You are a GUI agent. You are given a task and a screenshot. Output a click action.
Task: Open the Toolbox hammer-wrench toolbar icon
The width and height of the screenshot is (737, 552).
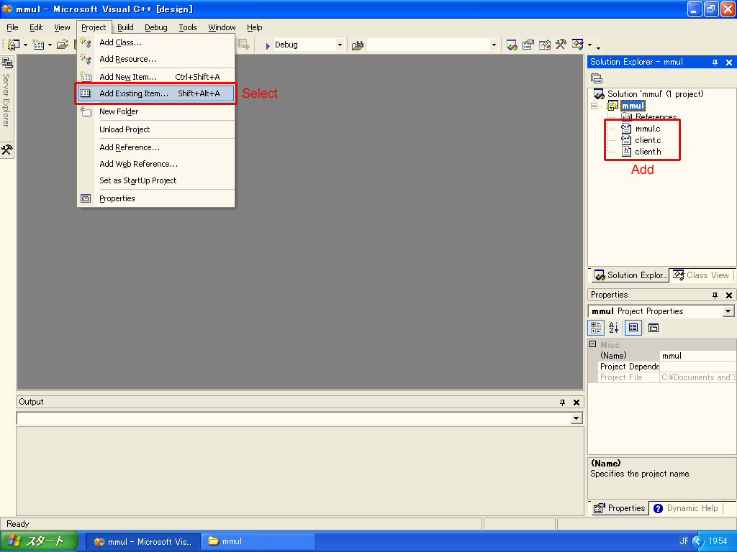[x=561, y=45]
